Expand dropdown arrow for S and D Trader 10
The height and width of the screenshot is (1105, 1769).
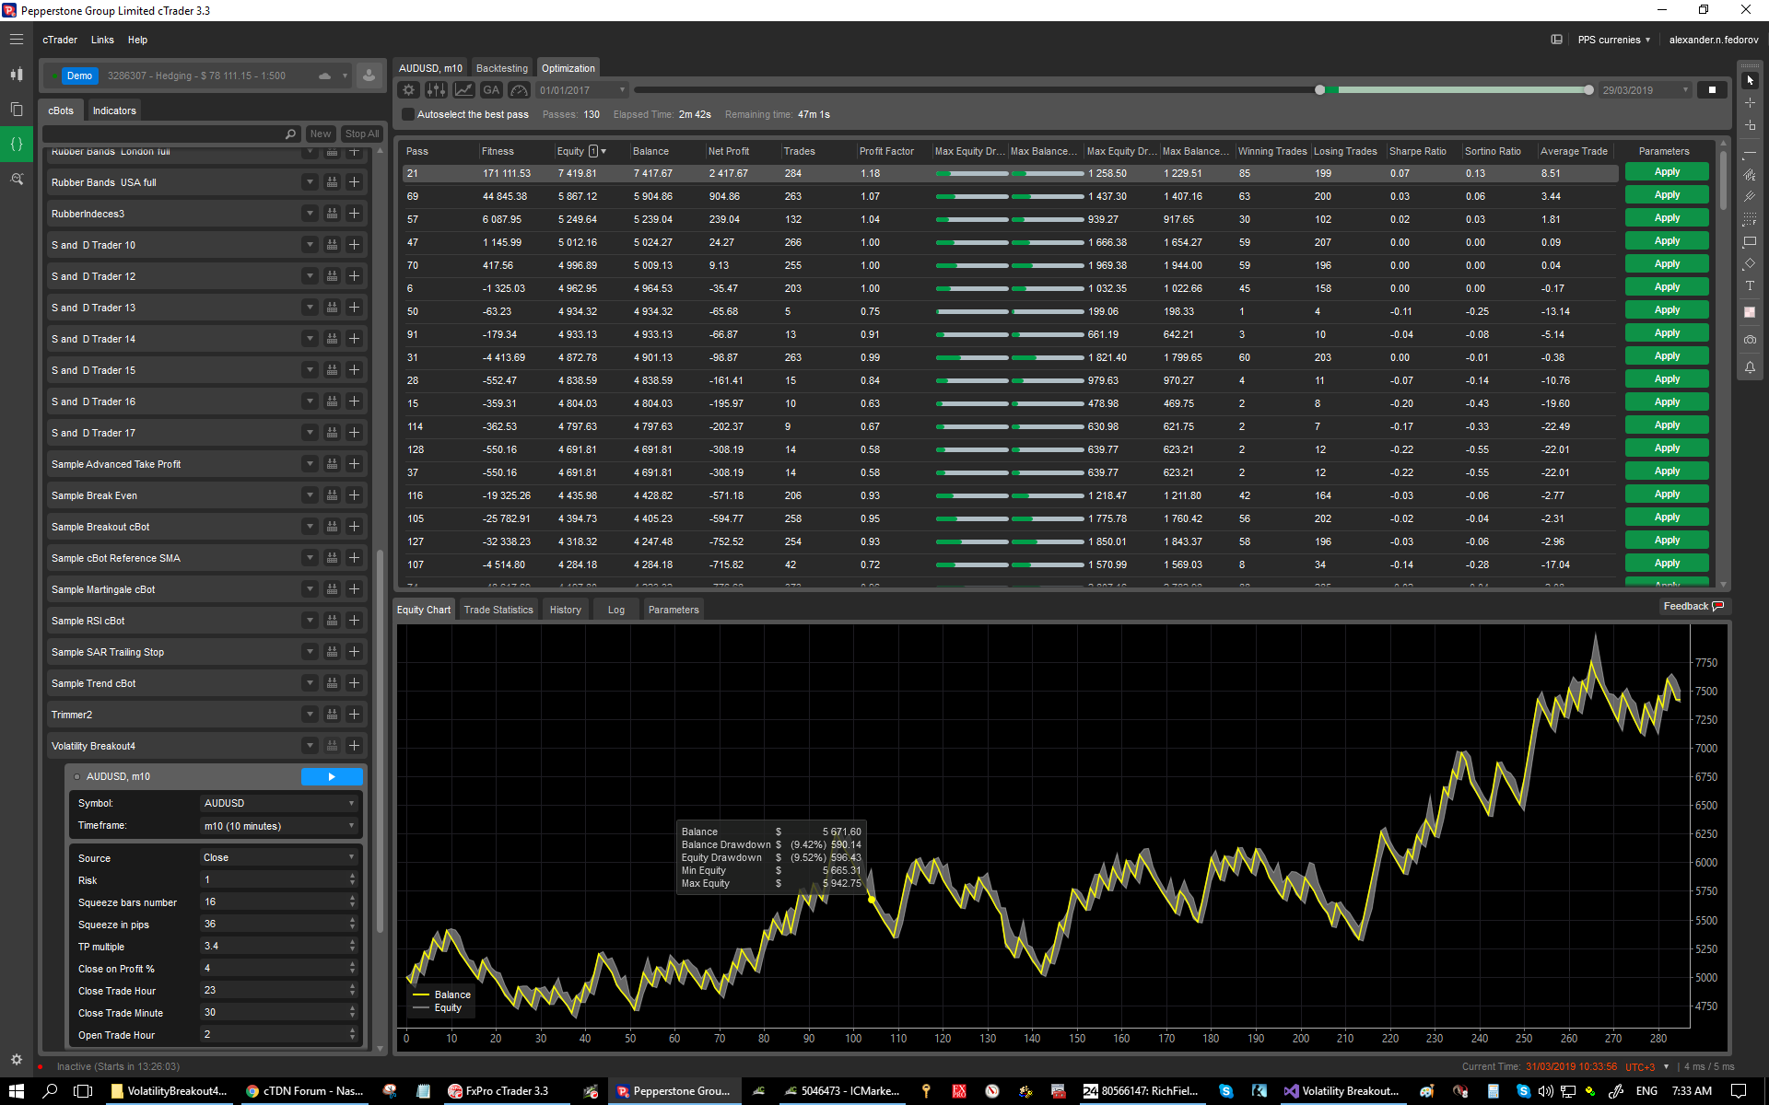[310, 245]
